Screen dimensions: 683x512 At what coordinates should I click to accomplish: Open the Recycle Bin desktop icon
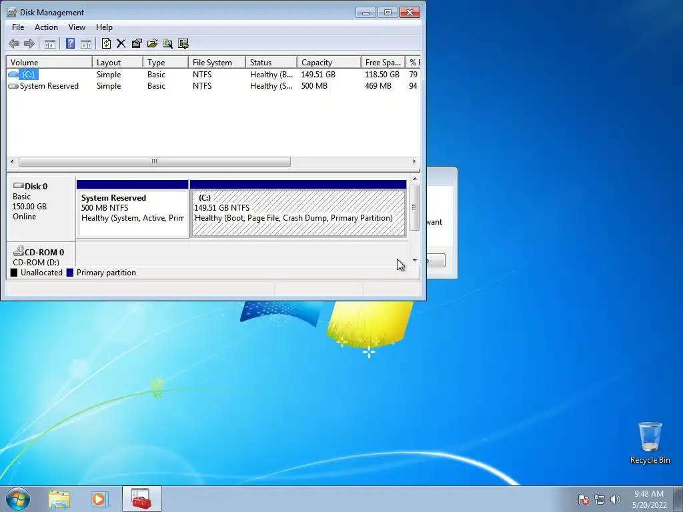(x=650, y=443)
